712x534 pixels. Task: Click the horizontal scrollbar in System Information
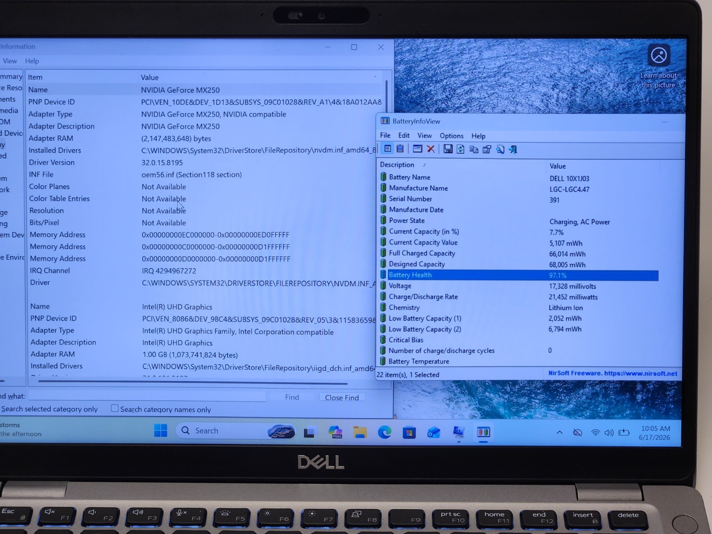click(192, 382)
